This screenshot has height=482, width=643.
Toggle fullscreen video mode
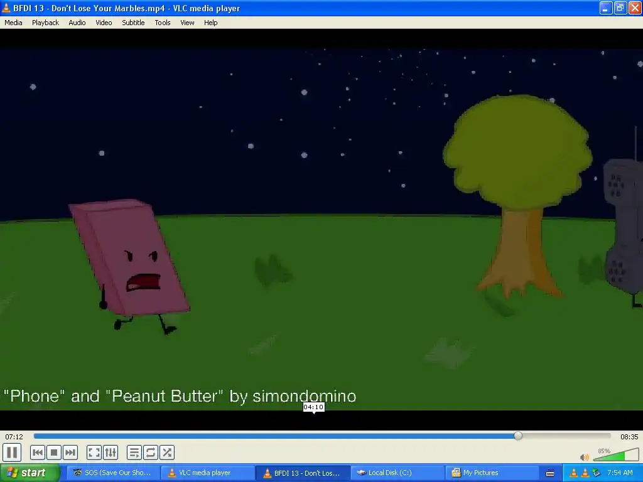[x=94, y=453]
